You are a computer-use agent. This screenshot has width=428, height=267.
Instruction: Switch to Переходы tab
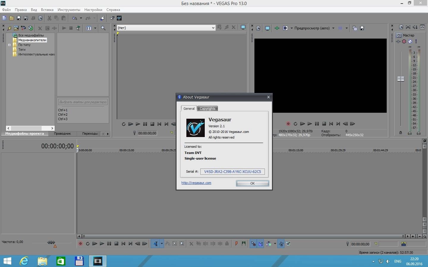[90, 133]
